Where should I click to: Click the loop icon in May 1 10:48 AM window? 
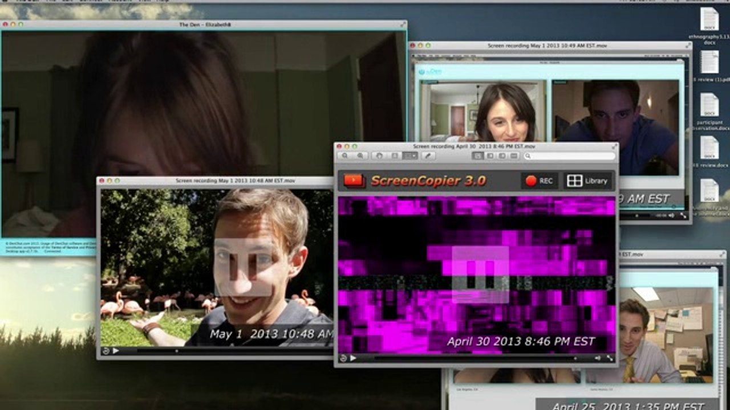(106, 351)
